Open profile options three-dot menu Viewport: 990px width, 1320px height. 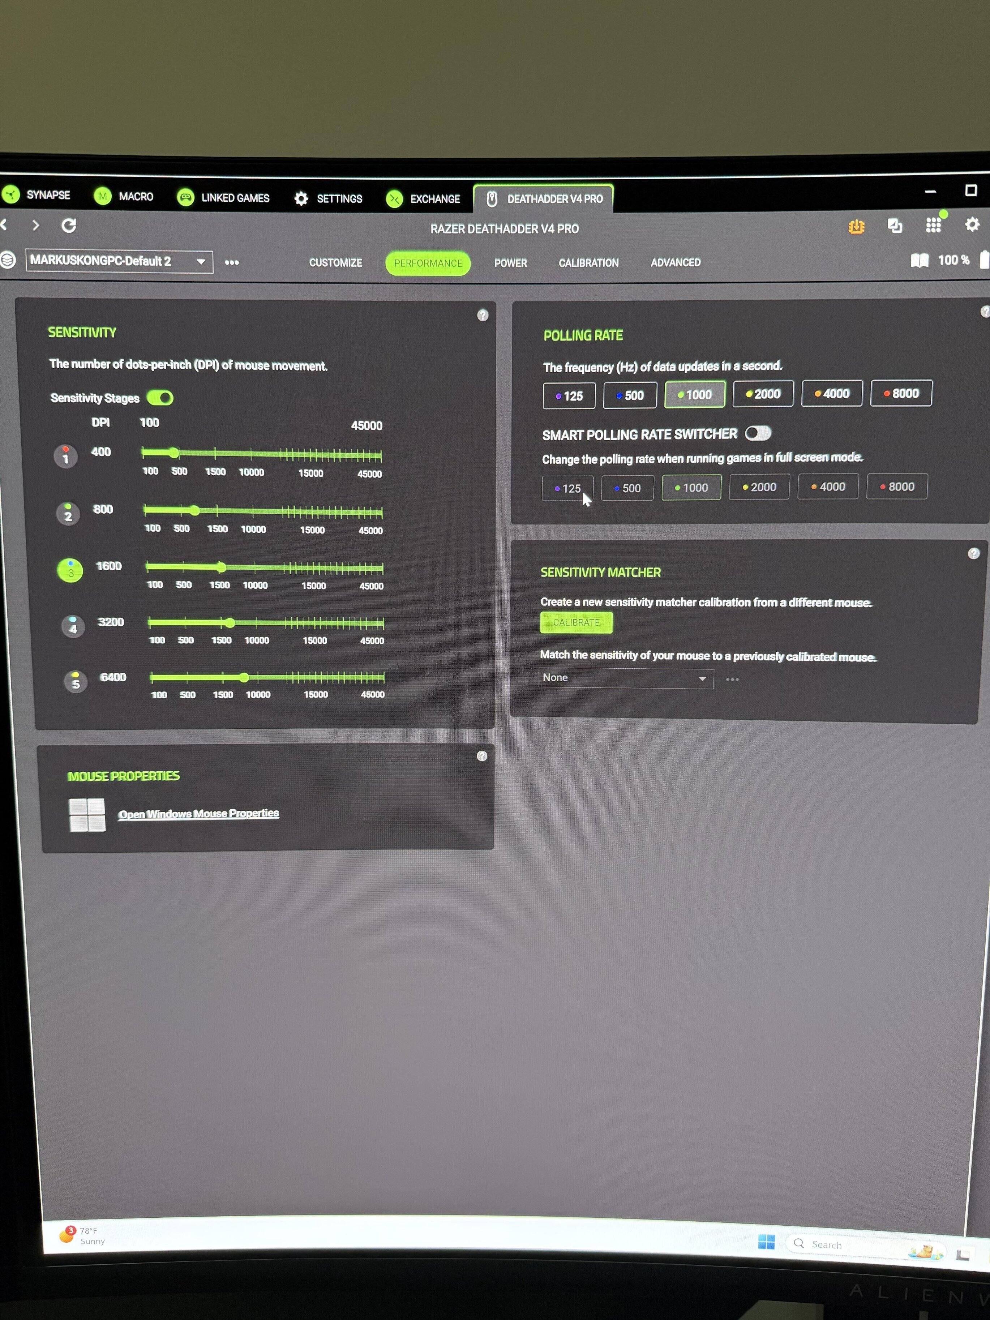(x=232, y=262)
